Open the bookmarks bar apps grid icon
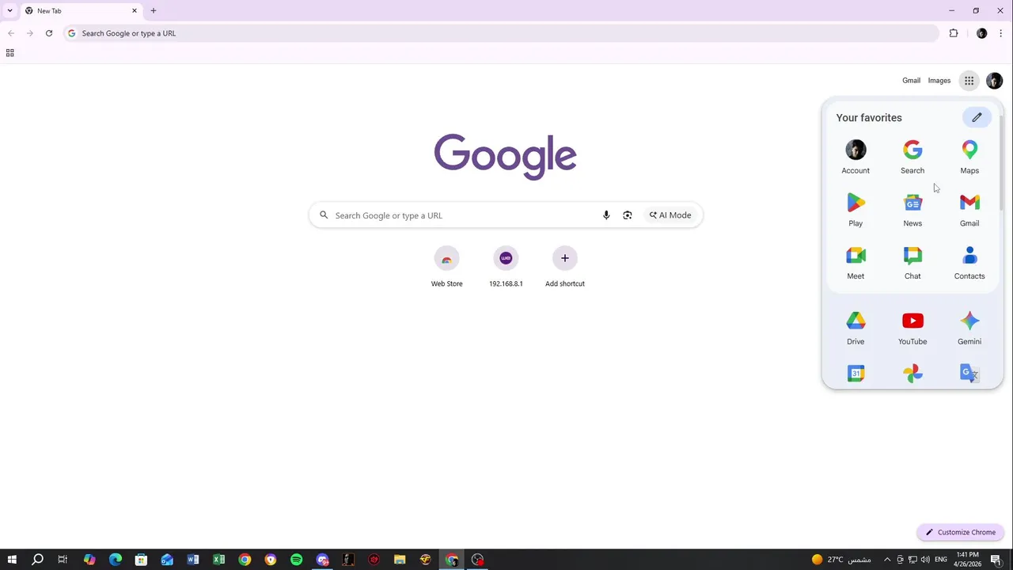 tap(9, 53)
